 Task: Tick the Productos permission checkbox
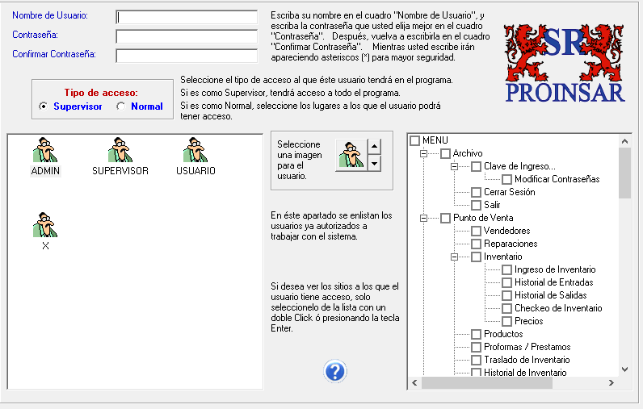[x=477, y=334]
